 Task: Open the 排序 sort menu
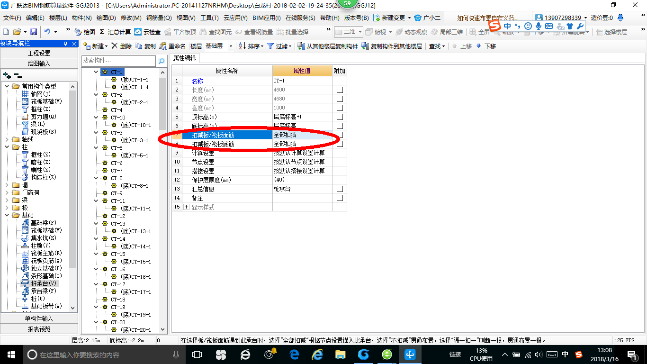point(251,46)
